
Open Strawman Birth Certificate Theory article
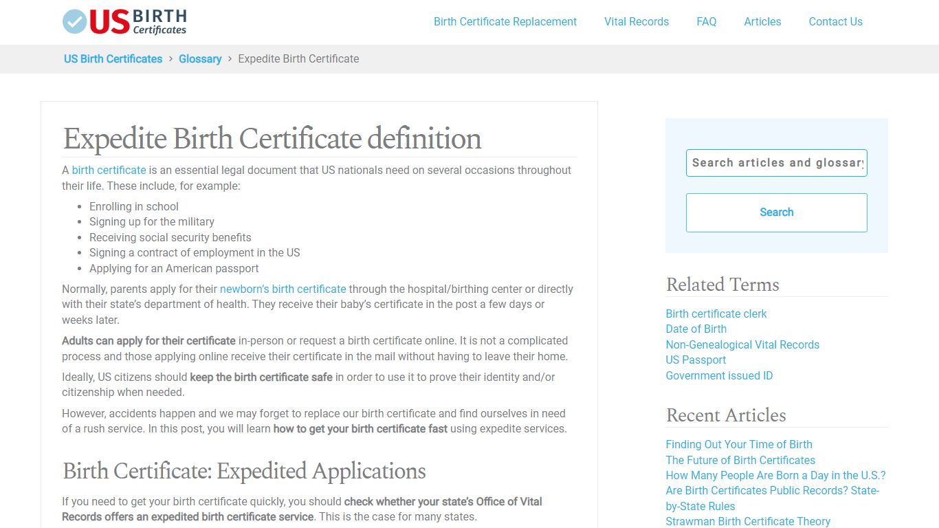[748, 521]
